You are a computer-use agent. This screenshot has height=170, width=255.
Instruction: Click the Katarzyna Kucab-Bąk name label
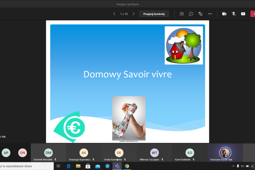[221, 160]
